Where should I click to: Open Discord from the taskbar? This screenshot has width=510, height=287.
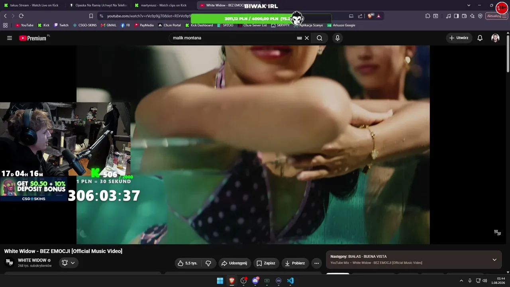tap(255, 281)
